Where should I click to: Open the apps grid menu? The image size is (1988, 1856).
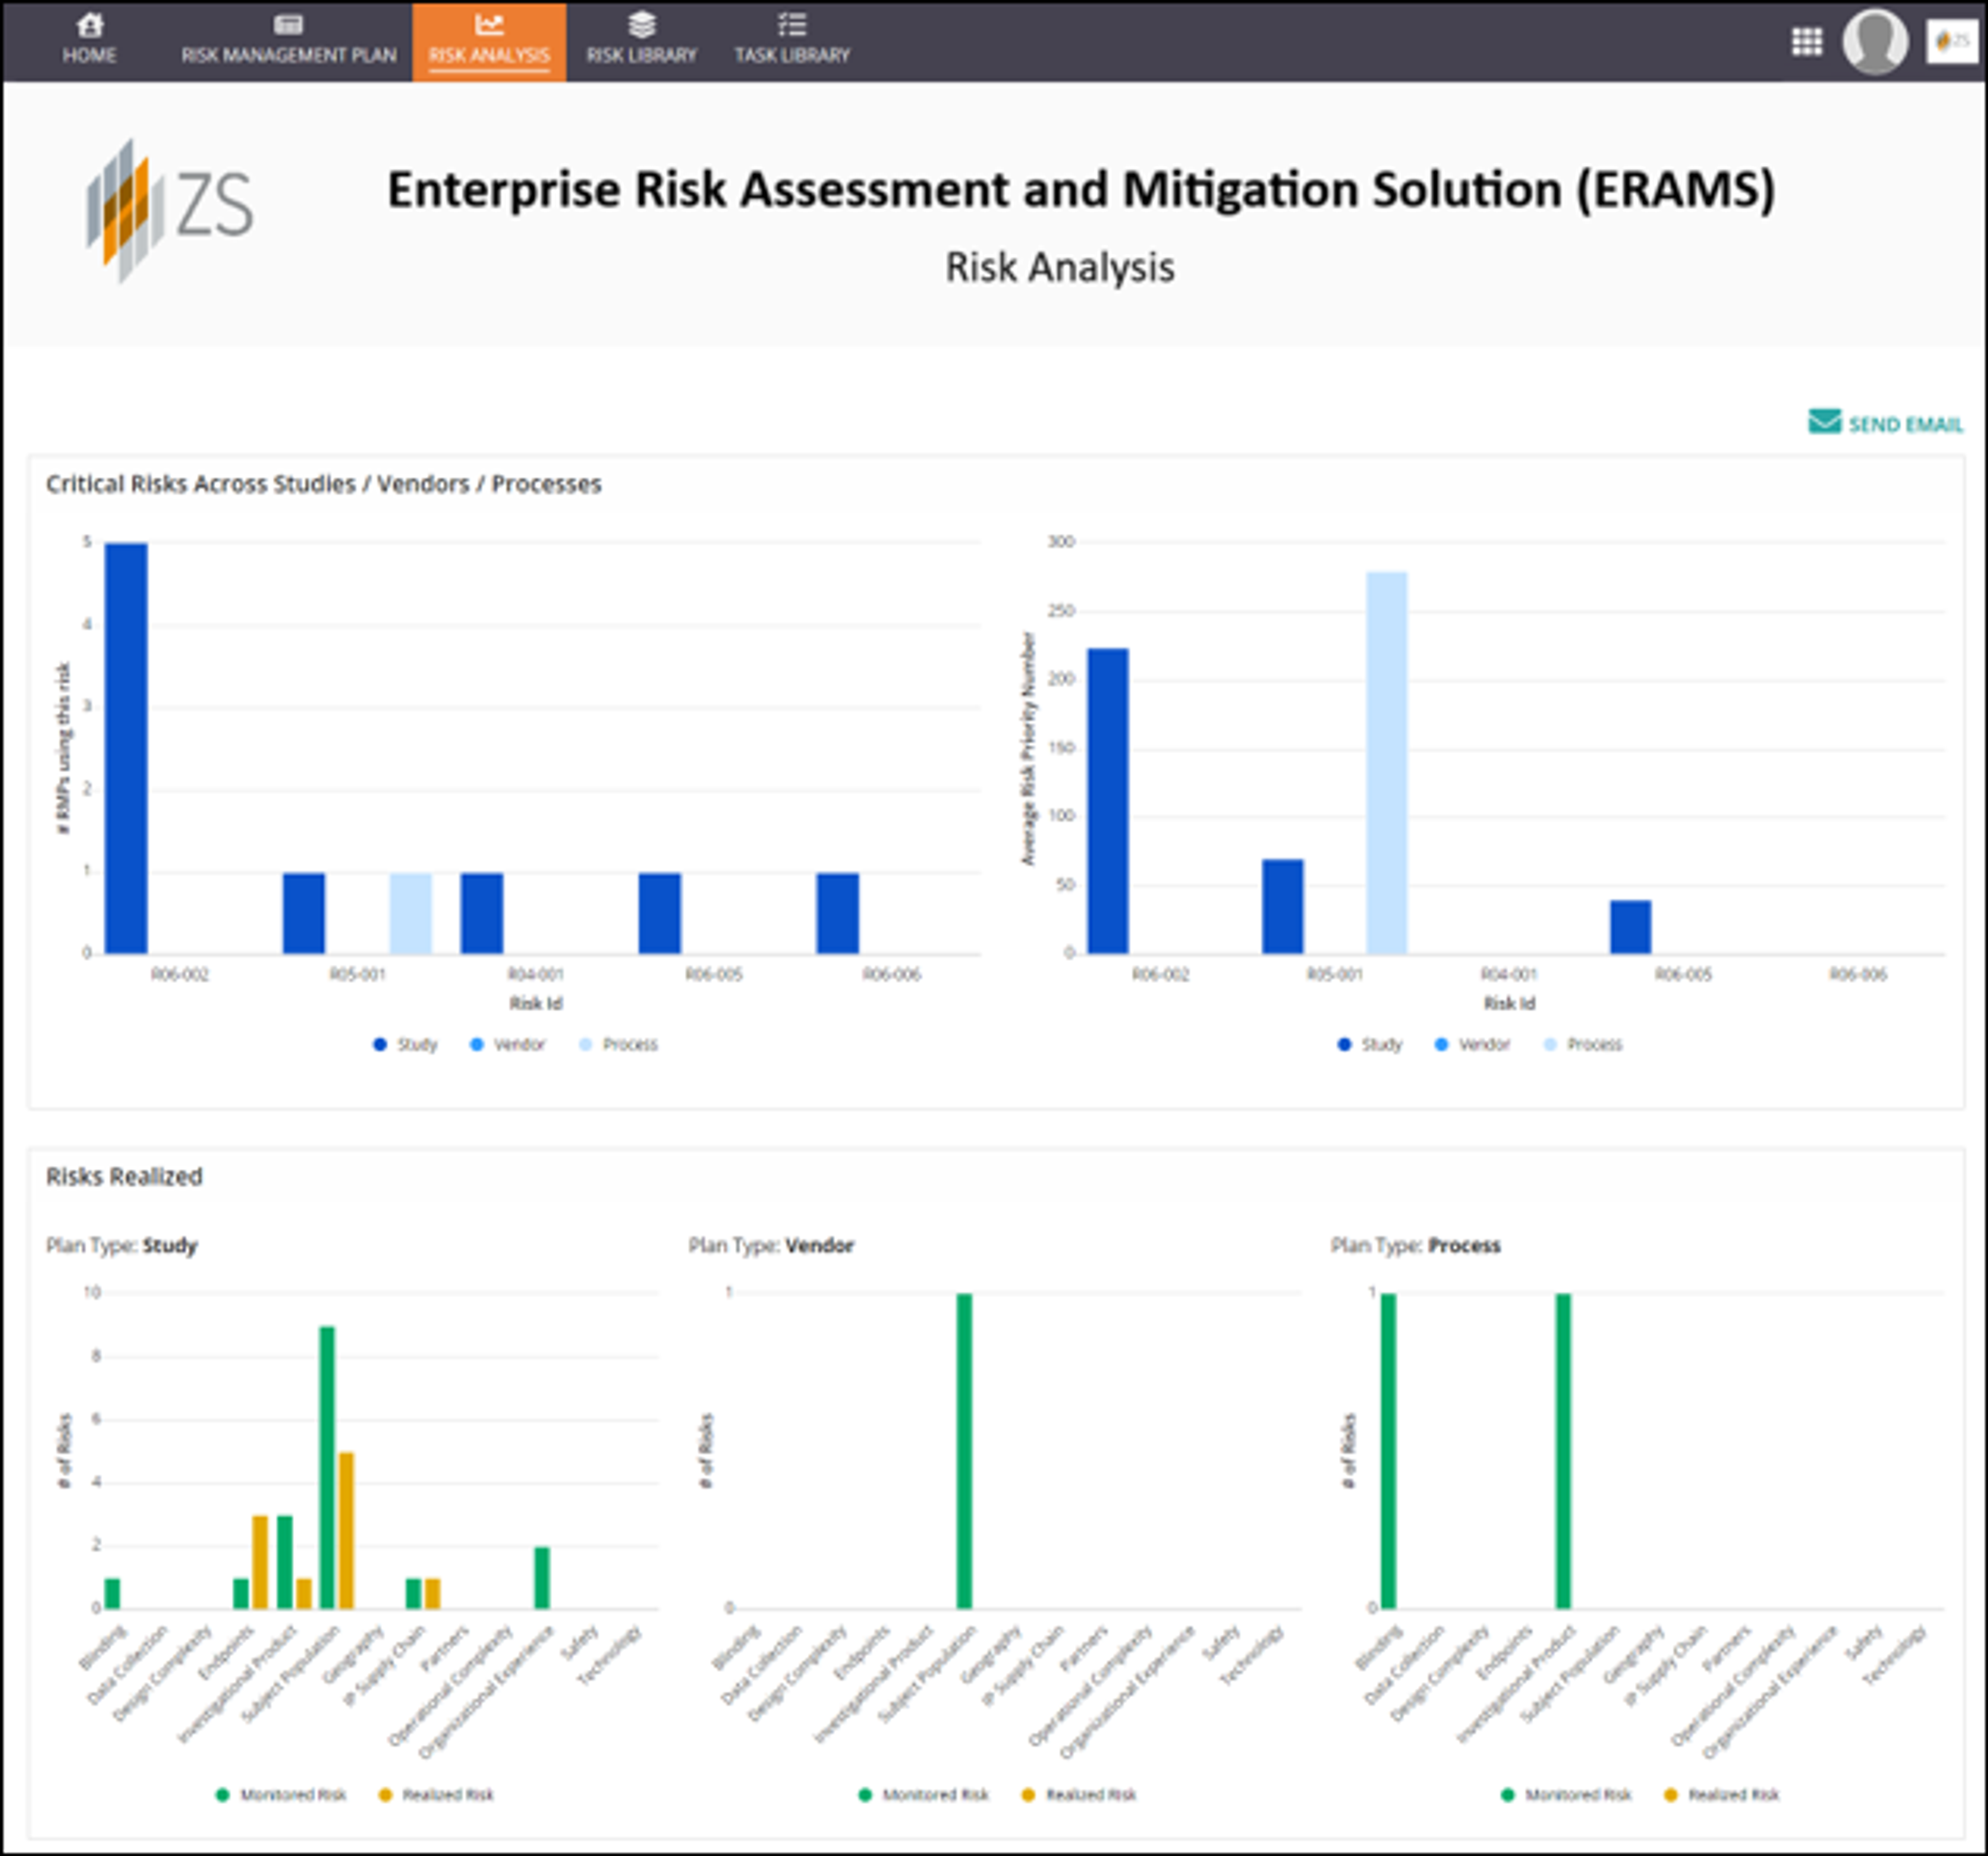(1806, 41)
